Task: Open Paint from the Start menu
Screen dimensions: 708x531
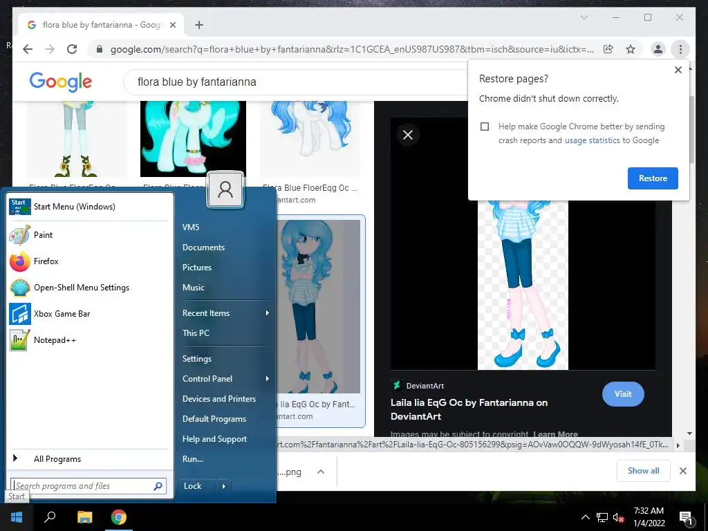Action: (89, 235)
